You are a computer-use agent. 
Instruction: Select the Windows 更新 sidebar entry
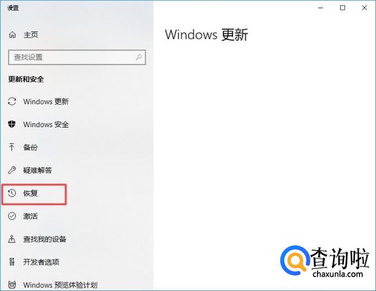pyautogui.click(x=46, y=101)
